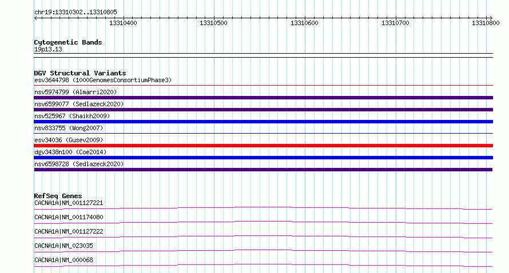The width and height of the screenshot is (509, 273).
Task: Open variant esv34036 (Gusev2009) label
Action: click(69, 140)
